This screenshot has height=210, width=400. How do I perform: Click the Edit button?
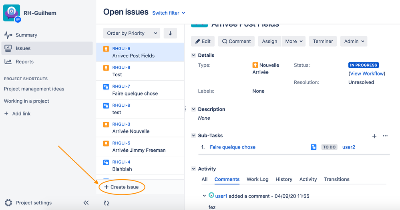(x=203, y=41)
